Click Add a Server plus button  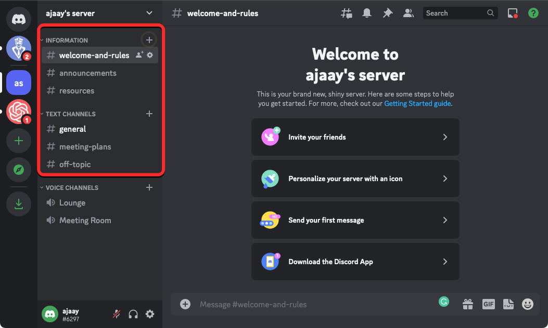point(19,141)
